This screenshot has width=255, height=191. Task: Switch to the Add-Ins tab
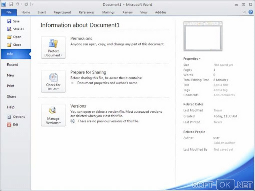pyautogui.click(x=160, y=12)
